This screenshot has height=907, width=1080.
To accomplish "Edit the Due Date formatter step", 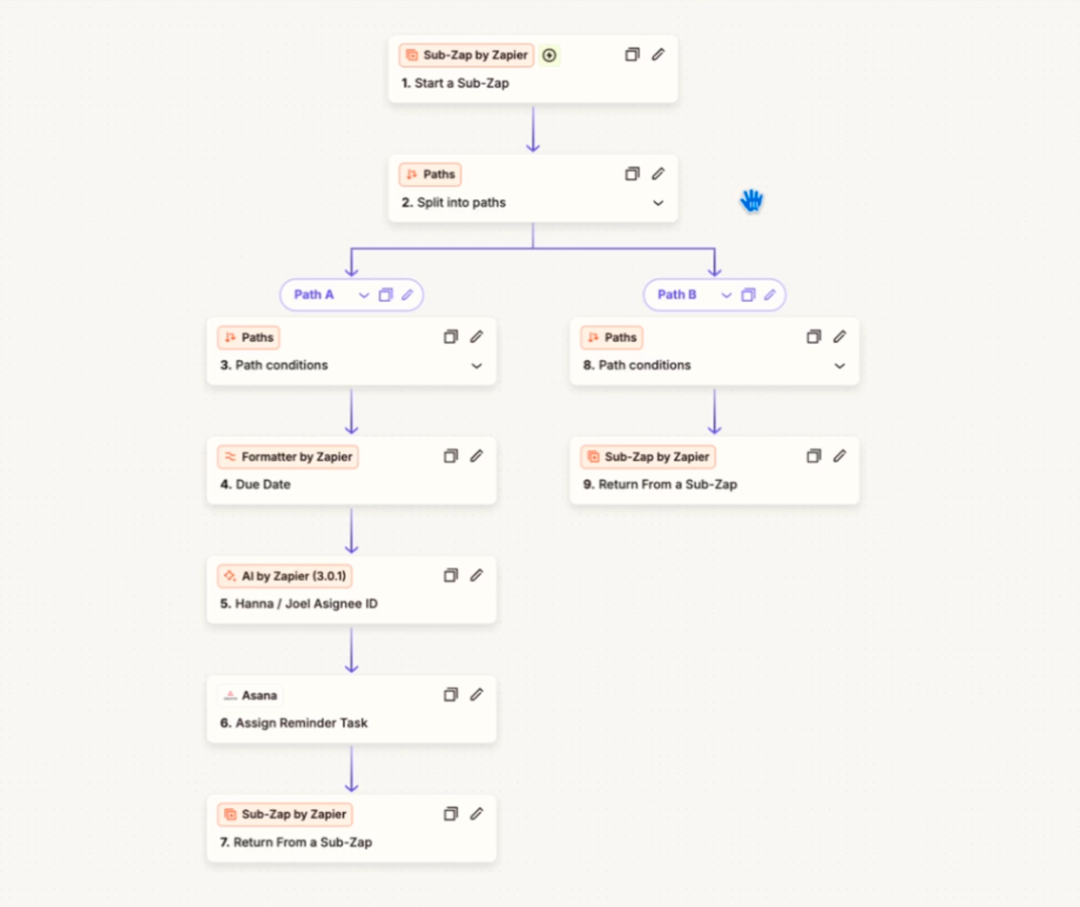I will tap(476, 456).
